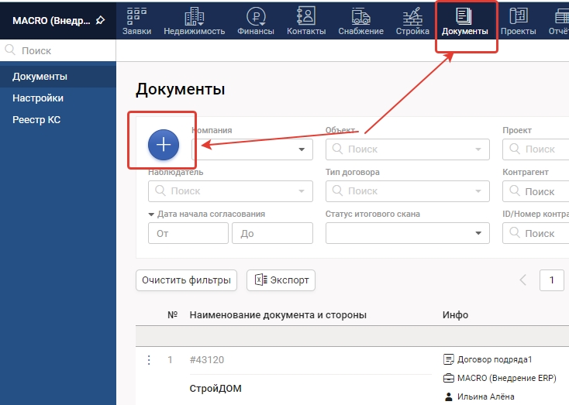Open the Стройка construction icon
569x405 pixels.
click(412, 15)
